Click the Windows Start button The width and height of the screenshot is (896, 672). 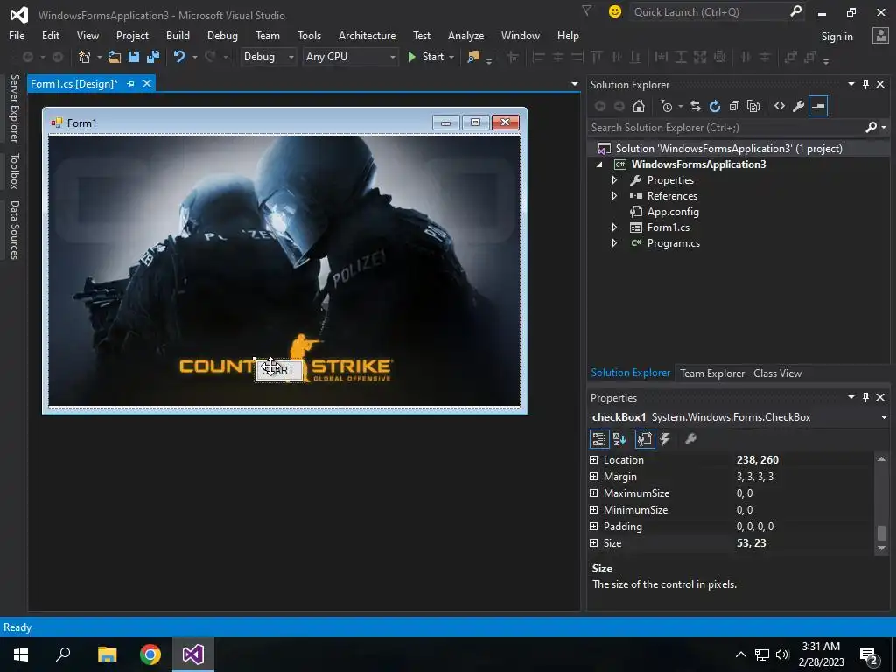(21, 654)
